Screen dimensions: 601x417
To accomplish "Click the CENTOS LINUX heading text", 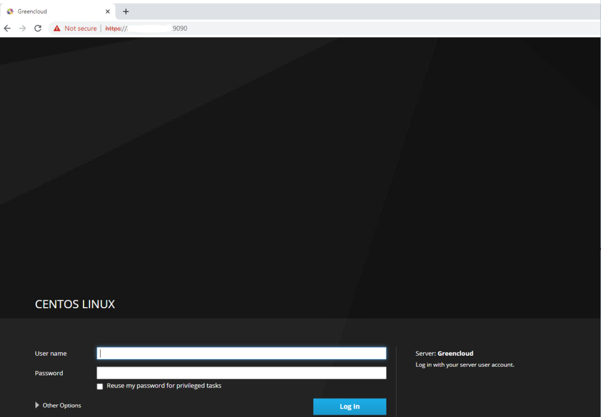I will pos(75,304).
